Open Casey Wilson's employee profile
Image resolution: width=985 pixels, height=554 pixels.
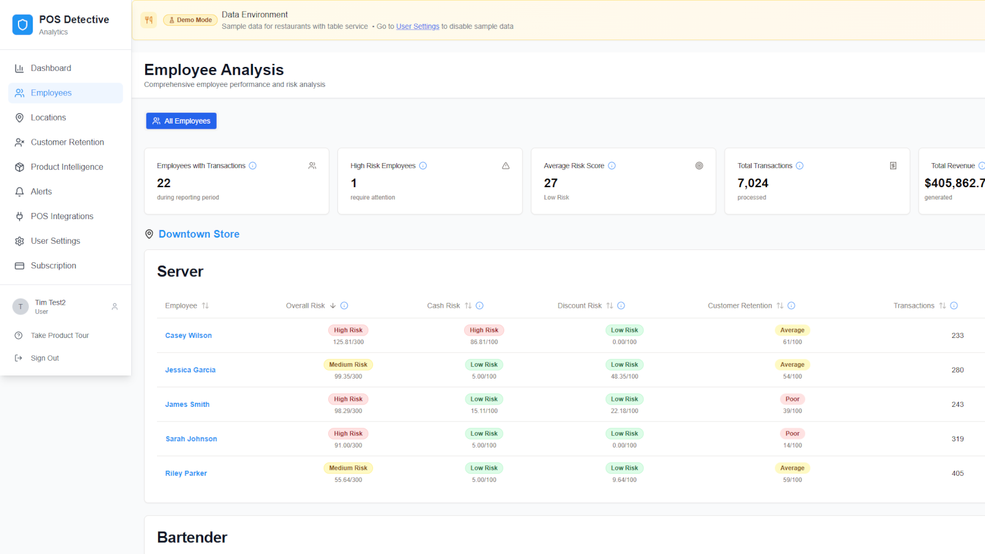click(x=188, y=335)
